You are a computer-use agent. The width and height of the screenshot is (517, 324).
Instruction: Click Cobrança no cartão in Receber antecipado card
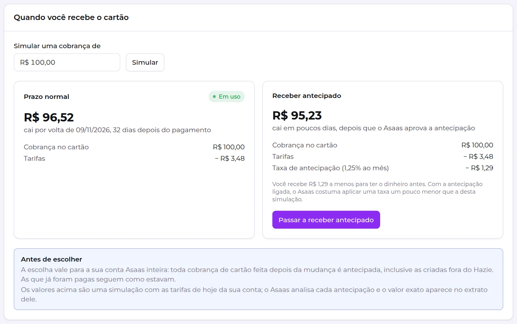305,145
